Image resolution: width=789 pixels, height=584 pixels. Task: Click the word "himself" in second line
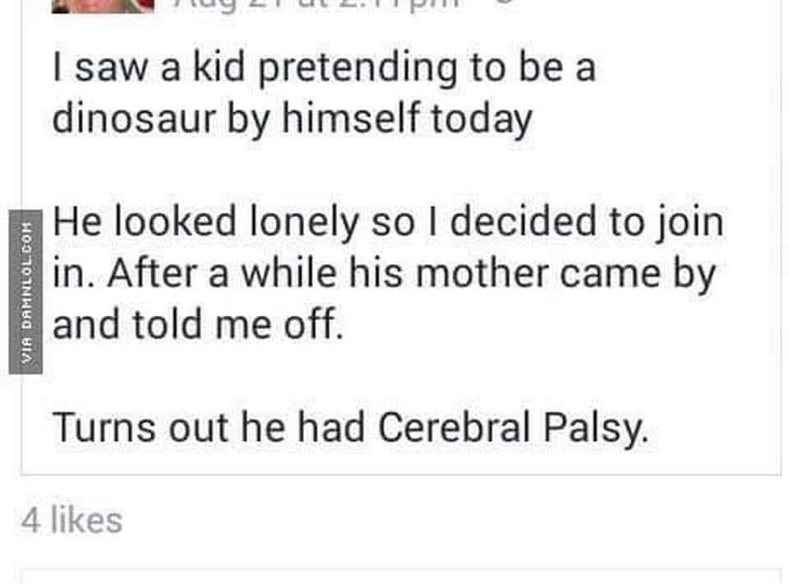pos(350,118)
